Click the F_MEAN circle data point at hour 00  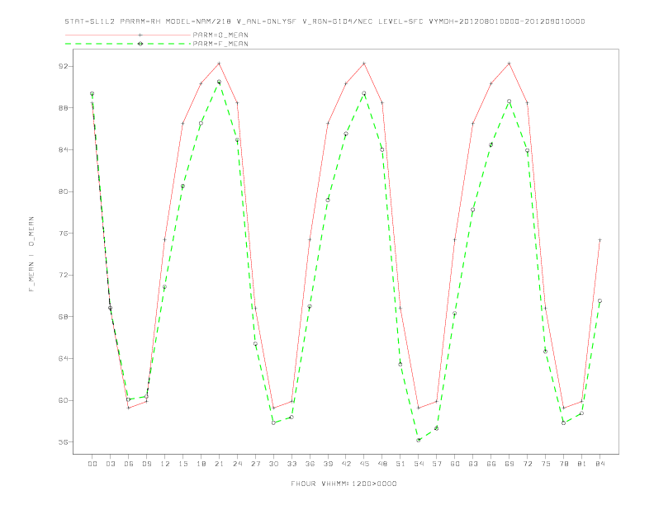pos(92,94)
